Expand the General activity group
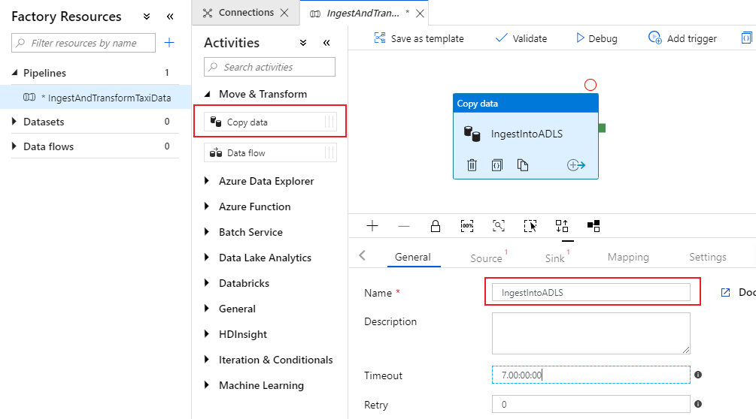This screenshot has width=756, height=419. [207, 309]
